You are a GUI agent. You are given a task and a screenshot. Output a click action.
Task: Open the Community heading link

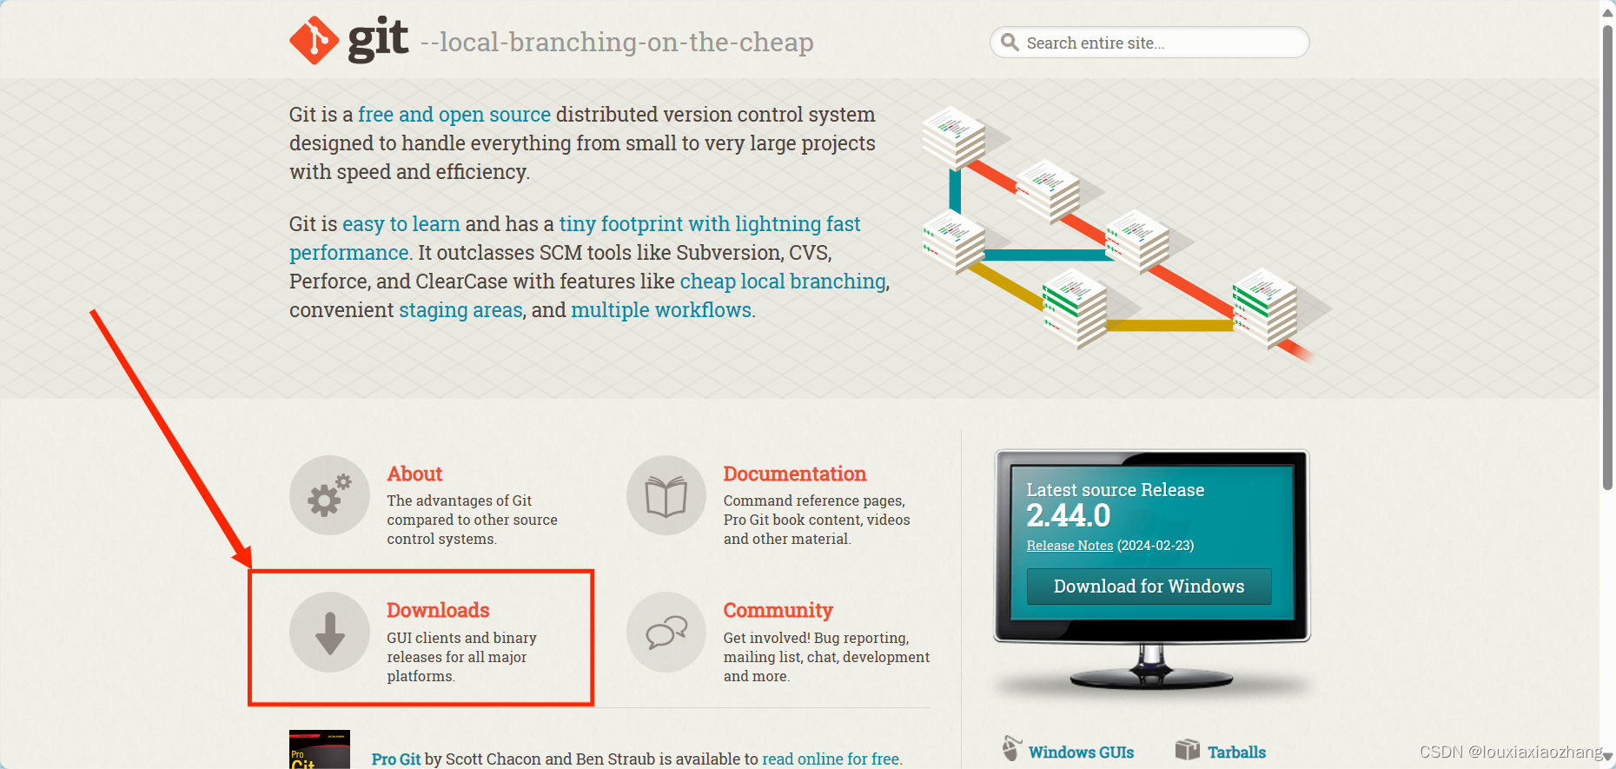point(778,610)
